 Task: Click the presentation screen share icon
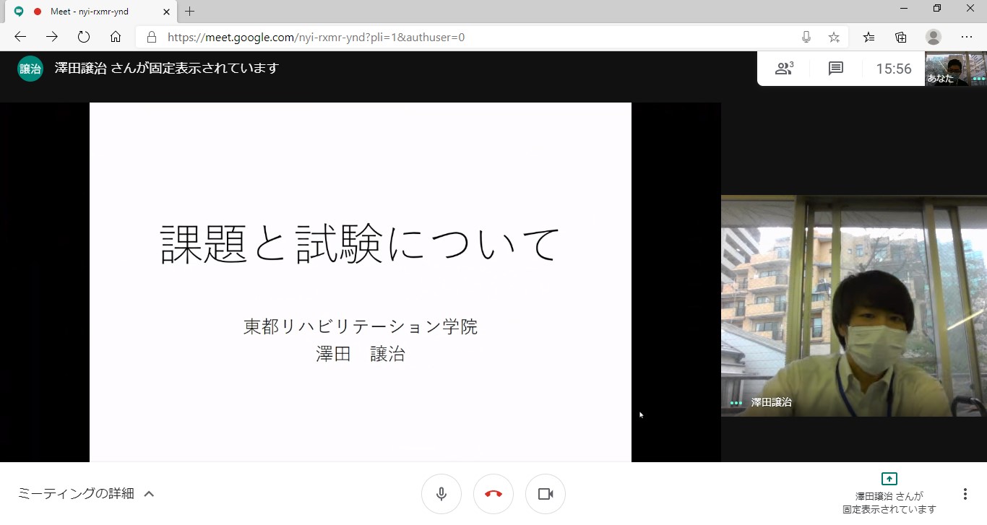[889, 479]
